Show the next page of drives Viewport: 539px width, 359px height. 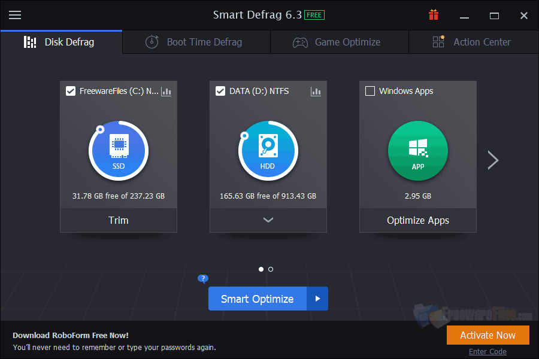pos(493,160)
